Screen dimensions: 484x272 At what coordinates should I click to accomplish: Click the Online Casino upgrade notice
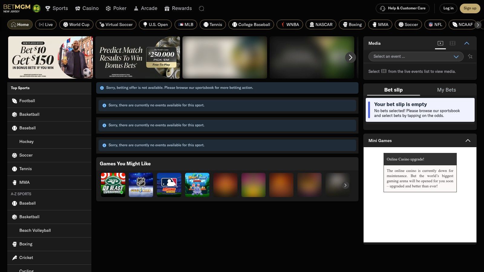(x=420, y=173)
